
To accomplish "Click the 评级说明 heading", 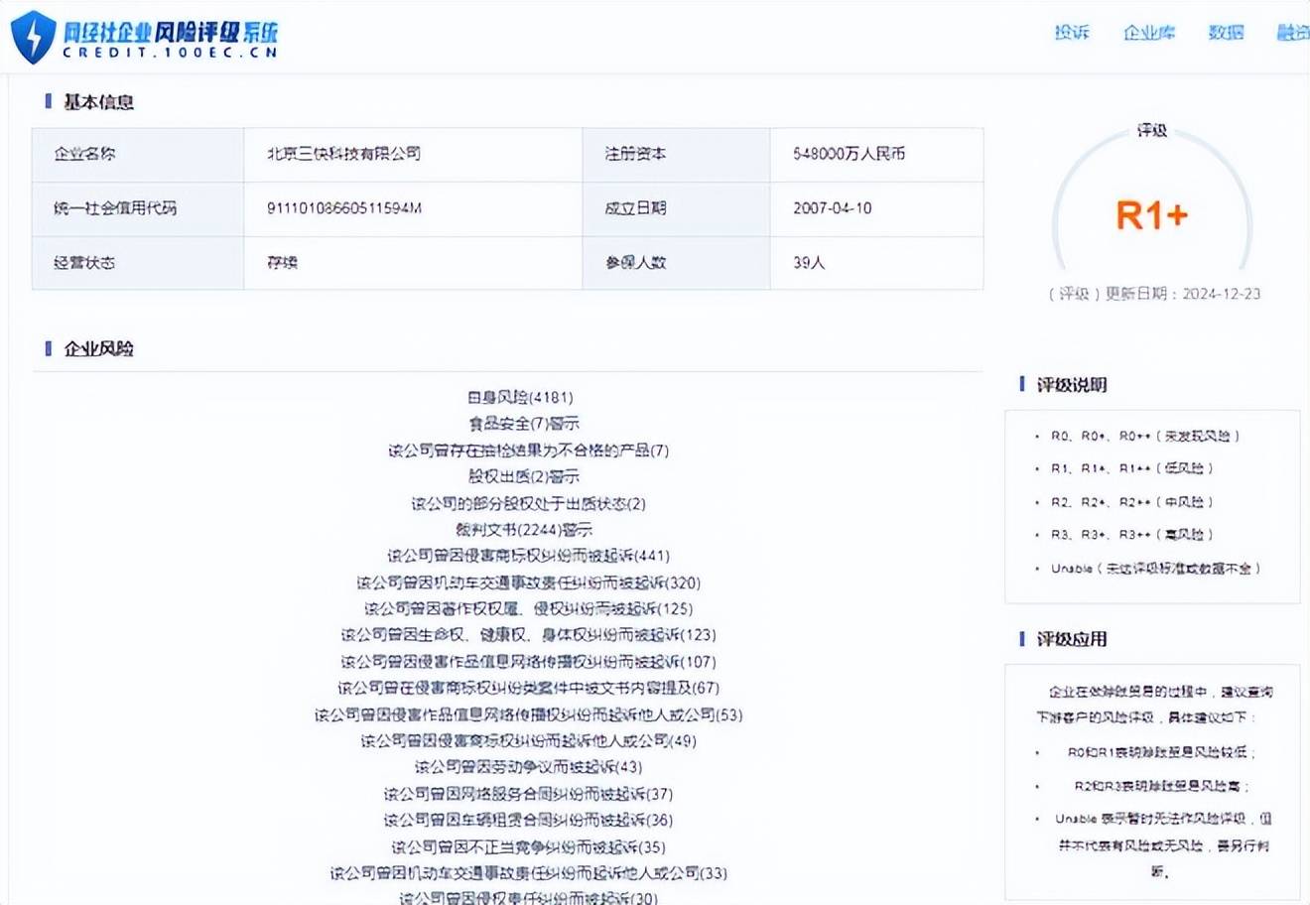I will (x=1072, y=384).
